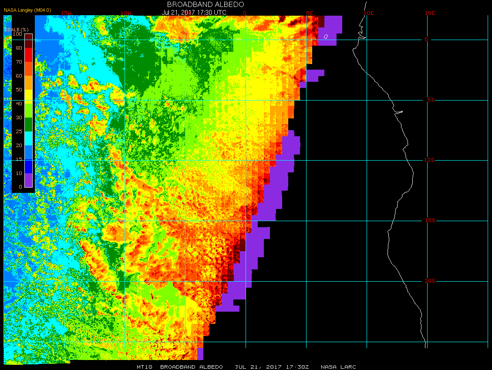The height and width of the screenshot is (370, 492).
Task: Click the BBALB(%) legend heading
Action: click(x=17, y=30)
